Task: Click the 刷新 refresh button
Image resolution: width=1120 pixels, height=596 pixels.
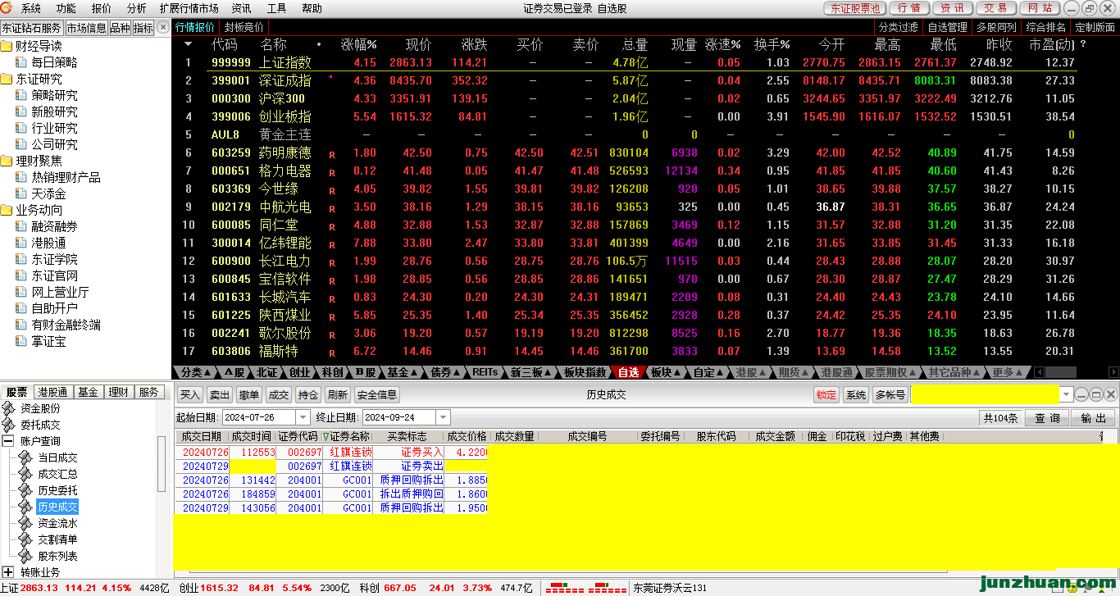Action: coord(337,395)
